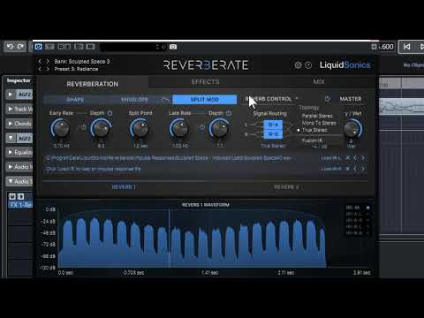Collapse the REVERB CONTROL dropdown arrow
This screenshot has width=424, height=318.
[297, 98]
